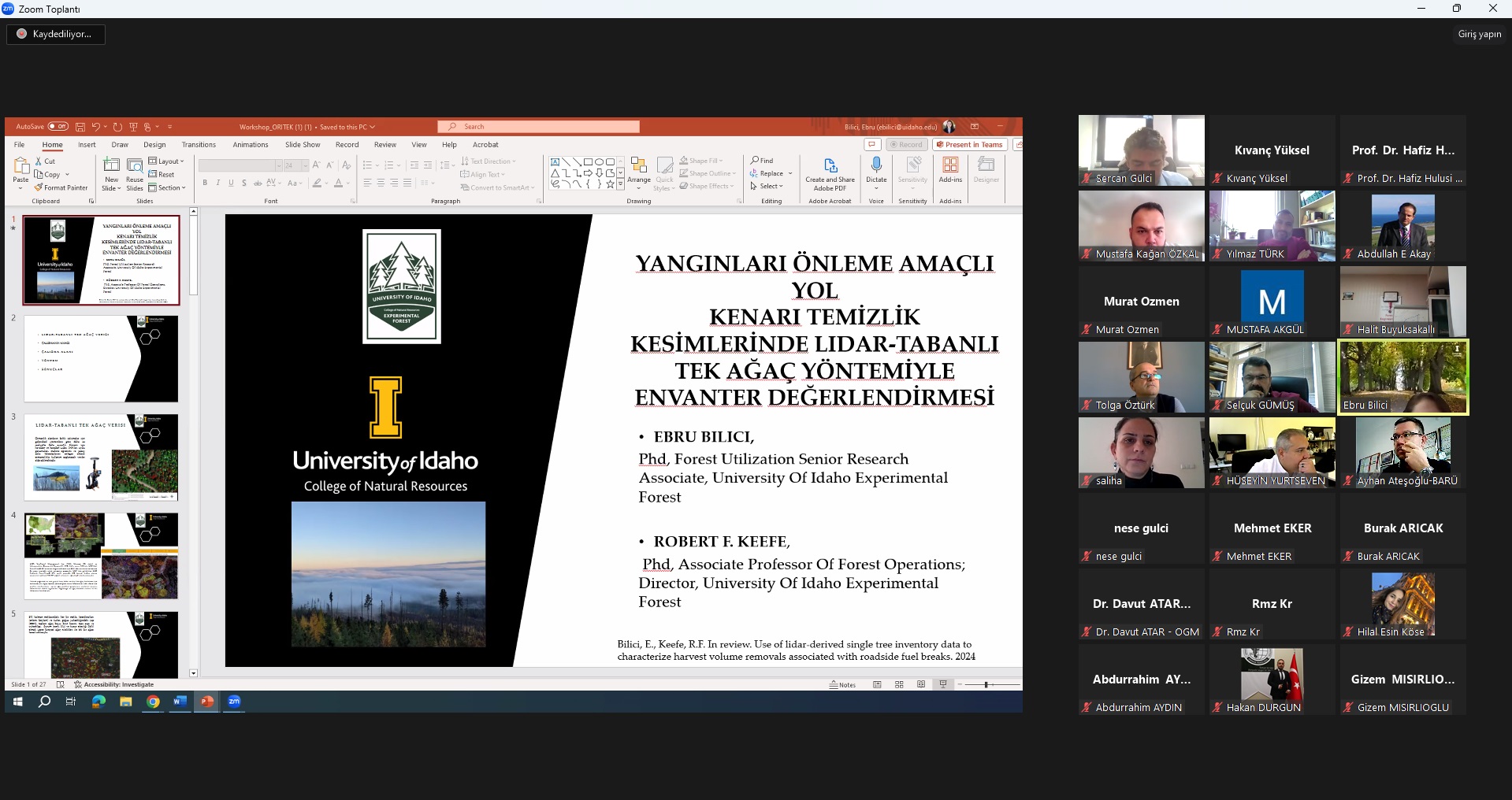The height and width of the screenshot is (800, 1512).
Task: Start Slide Show from status bar icon
Action: click(943, 685)
